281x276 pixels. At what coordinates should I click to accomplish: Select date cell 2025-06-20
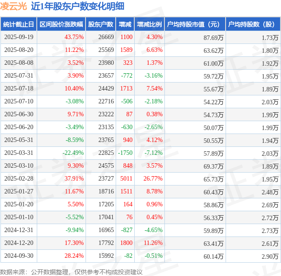[x=19, y=127]
